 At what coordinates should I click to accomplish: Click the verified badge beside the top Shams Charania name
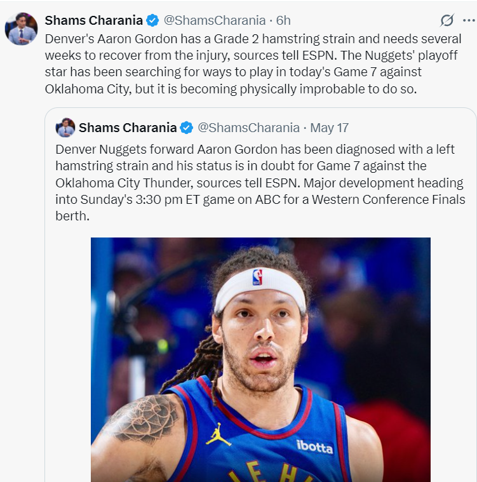(153, 20)
